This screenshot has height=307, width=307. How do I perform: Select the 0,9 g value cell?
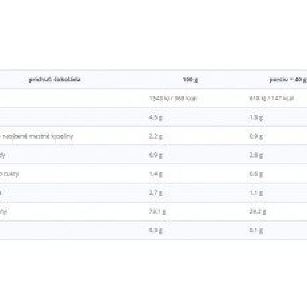[256, 136]
